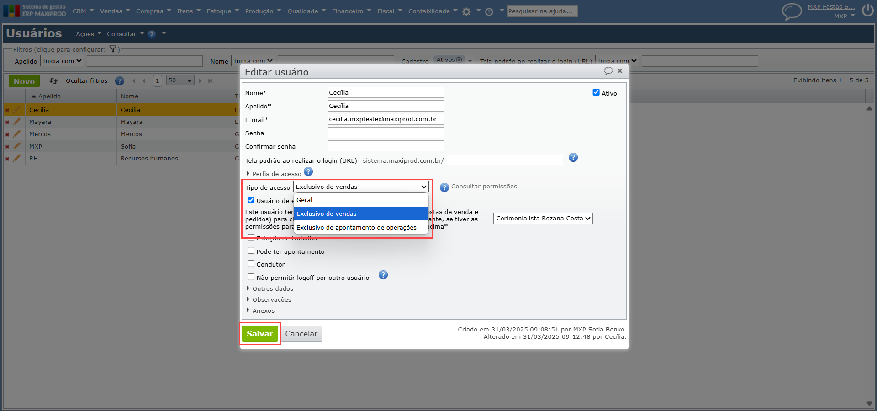Delete the Mercos user row
This screenshot has width=877, height=411.
(x=7, y=134)
